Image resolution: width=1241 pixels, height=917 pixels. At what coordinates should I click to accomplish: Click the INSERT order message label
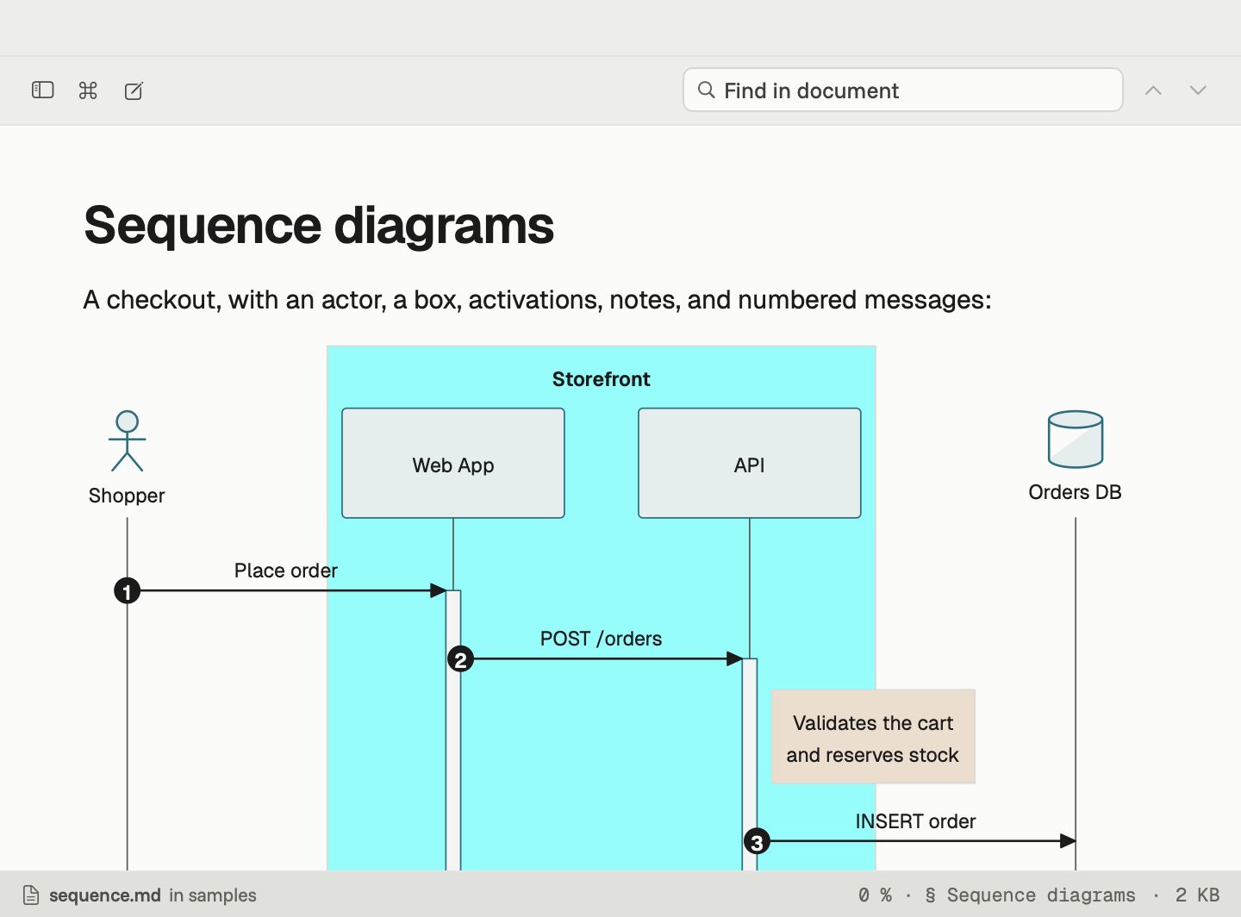click(x=915, y=821)
